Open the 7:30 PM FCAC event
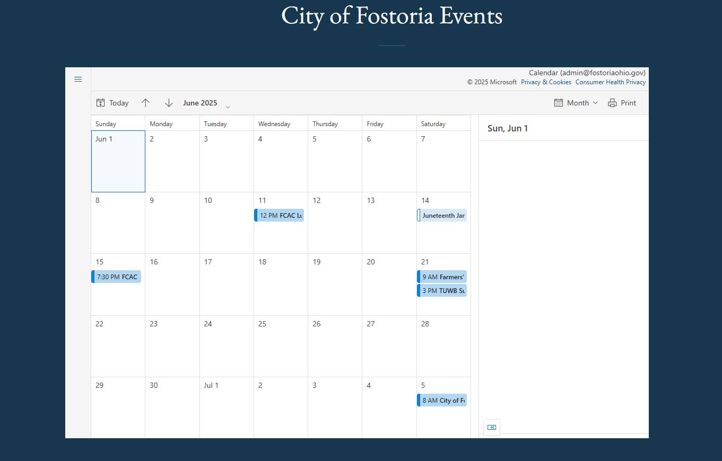This screenshot has width=722, height=461. pyautogui.click(x=116, y=277)
